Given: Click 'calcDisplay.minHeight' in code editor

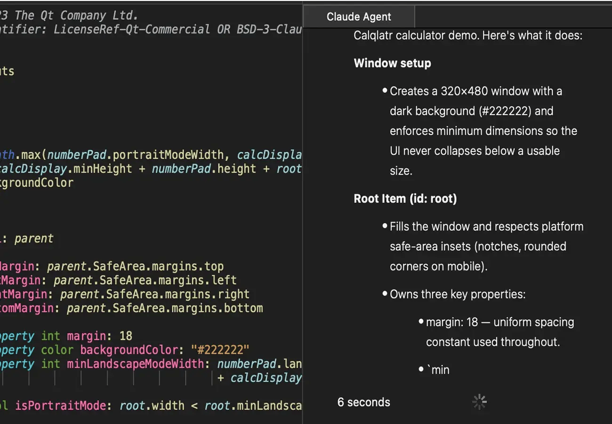Looking at the screenshot, I should pyautogui.click(x=66, y=169).
